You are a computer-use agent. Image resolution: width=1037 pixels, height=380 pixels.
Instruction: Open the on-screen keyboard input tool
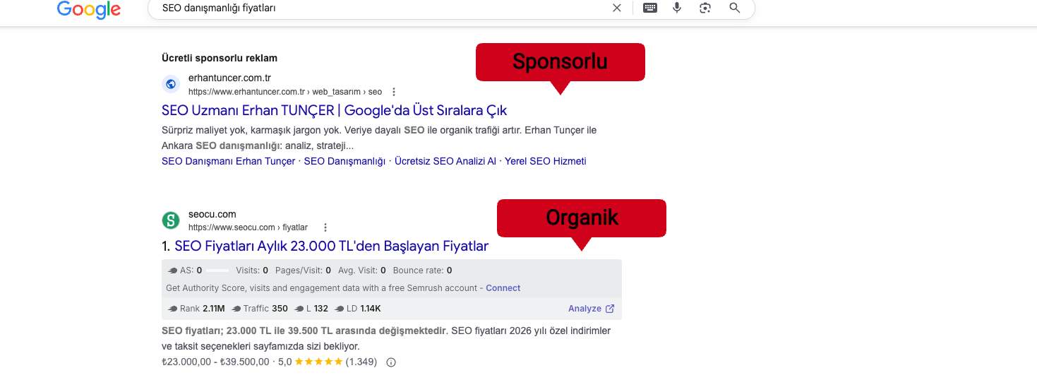pyautogui.click(x=650, y=8)
